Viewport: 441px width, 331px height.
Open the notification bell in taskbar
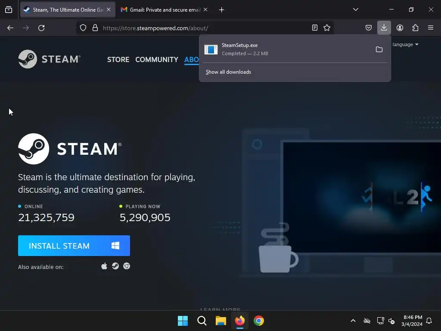pos(429,321)
